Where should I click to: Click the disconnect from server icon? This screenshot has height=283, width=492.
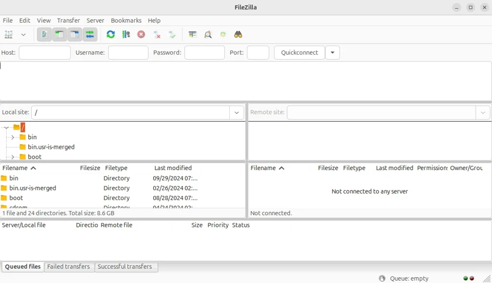[x=157, y=35]
